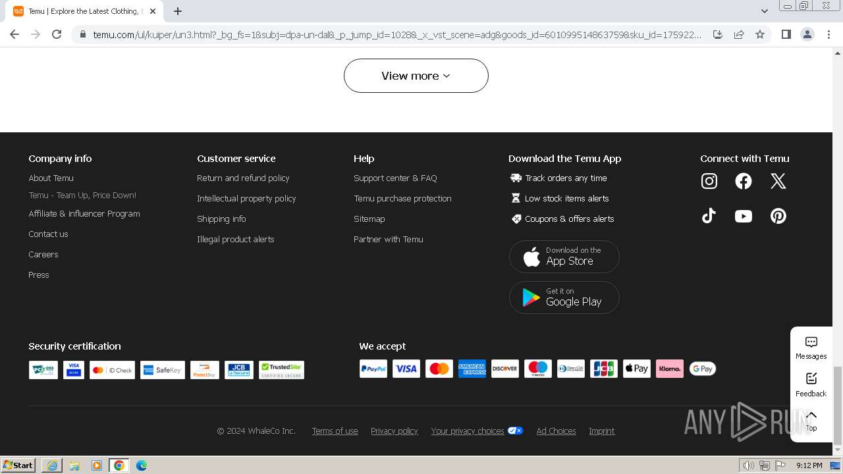Image resolution: width=843 pixels, height=474 pixels.
Task: Click the Apple Pay payment icon
Action: 637,369
